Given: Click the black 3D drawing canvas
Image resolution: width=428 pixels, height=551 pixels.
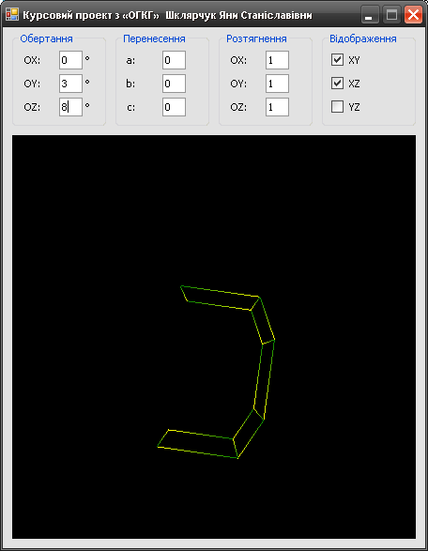Looking at the screenshot, I should (x=214, y=337).
